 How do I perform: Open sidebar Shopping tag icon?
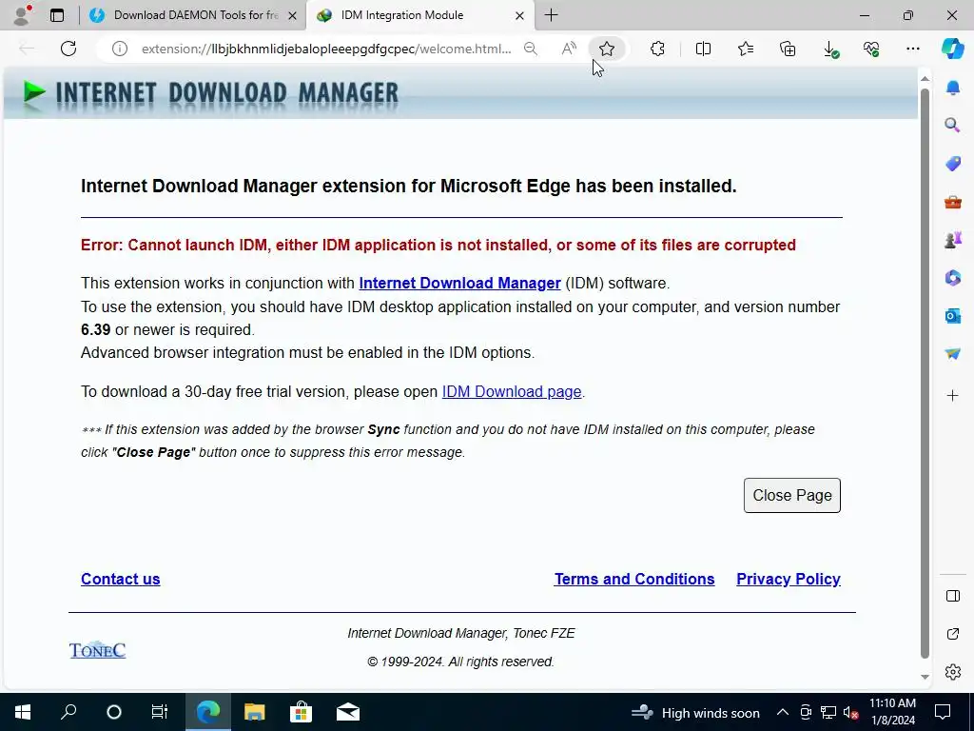click(x=953, y=164)
